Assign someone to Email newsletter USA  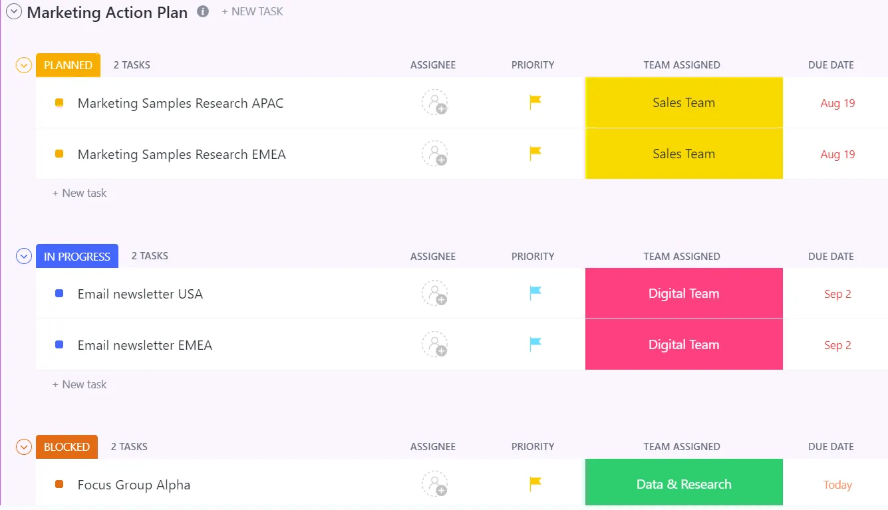(434, 293)
